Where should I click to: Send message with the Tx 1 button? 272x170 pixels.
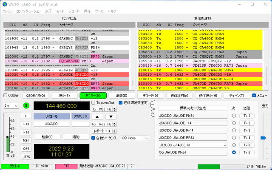247,116
